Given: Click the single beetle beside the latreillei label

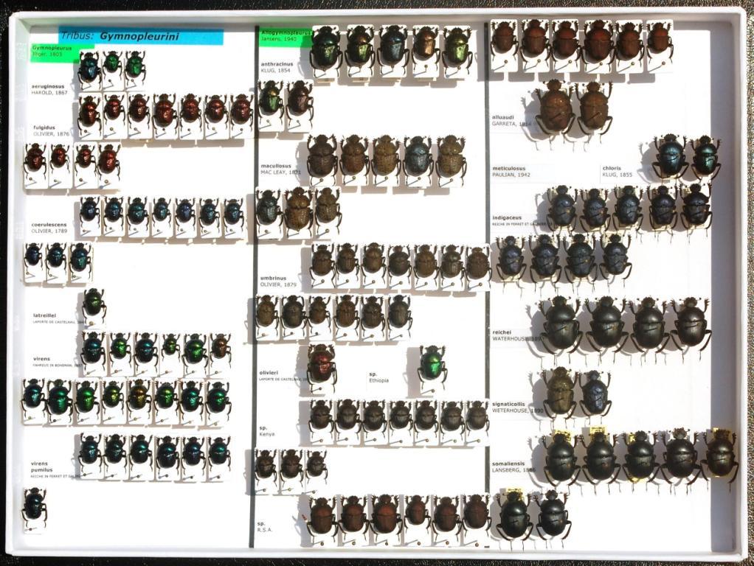Looking at the screenshot, I should point(93,303).
